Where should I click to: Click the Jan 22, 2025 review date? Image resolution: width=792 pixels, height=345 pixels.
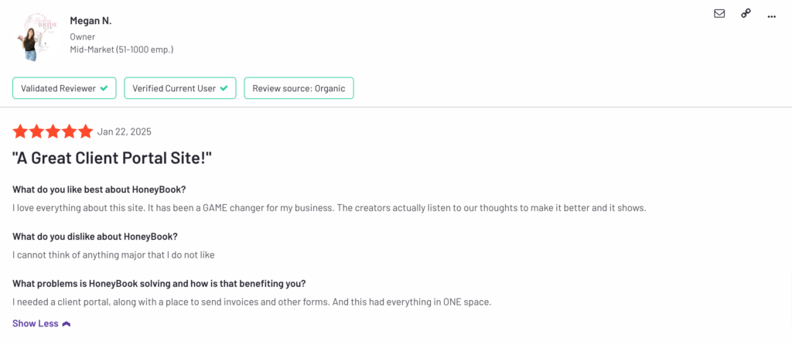(124, 132)
